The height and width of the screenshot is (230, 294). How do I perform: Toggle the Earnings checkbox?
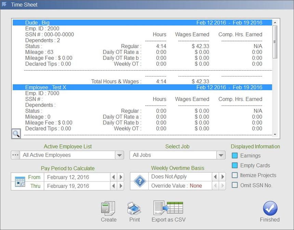pos(235,156)
